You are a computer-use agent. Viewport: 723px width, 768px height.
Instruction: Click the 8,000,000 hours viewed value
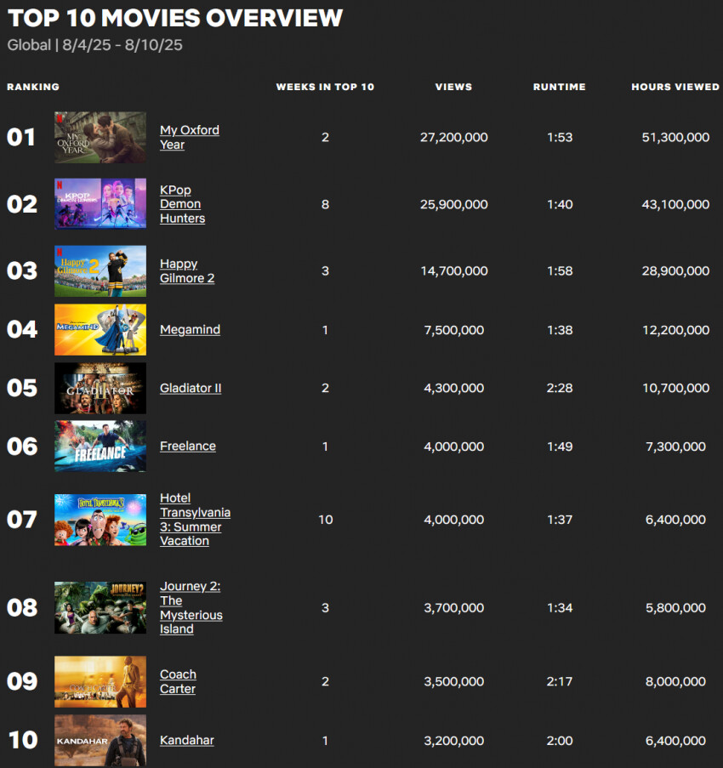(x=675, y=681)
